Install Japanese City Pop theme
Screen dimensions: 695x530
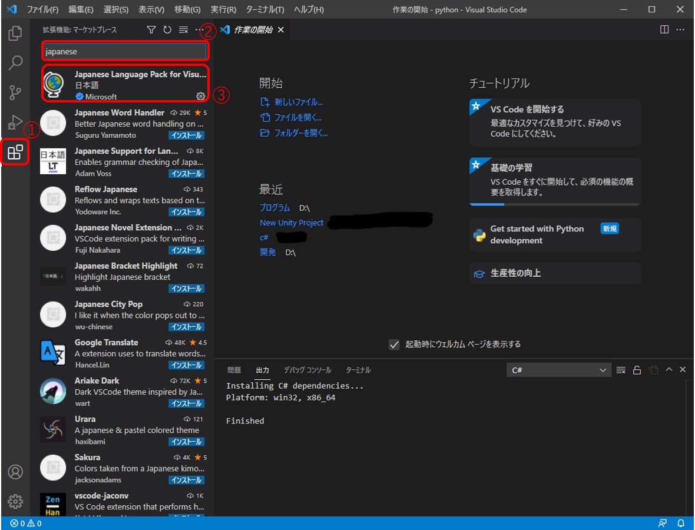186,327
